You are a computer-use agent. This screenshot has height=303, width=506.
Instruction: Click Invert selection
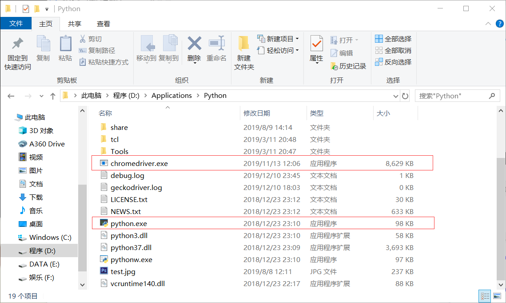click(393, 62)
